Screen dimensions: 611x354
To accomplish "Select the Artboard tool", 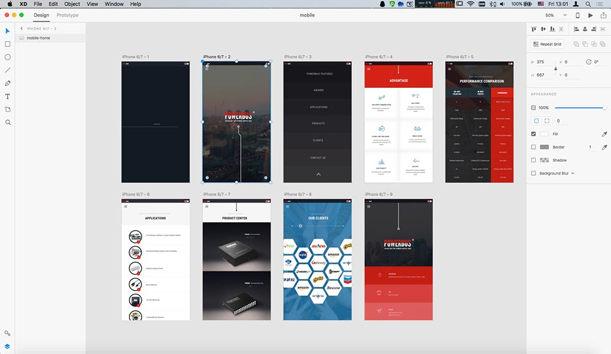I will pyautogui.click(x=7, y=109).
